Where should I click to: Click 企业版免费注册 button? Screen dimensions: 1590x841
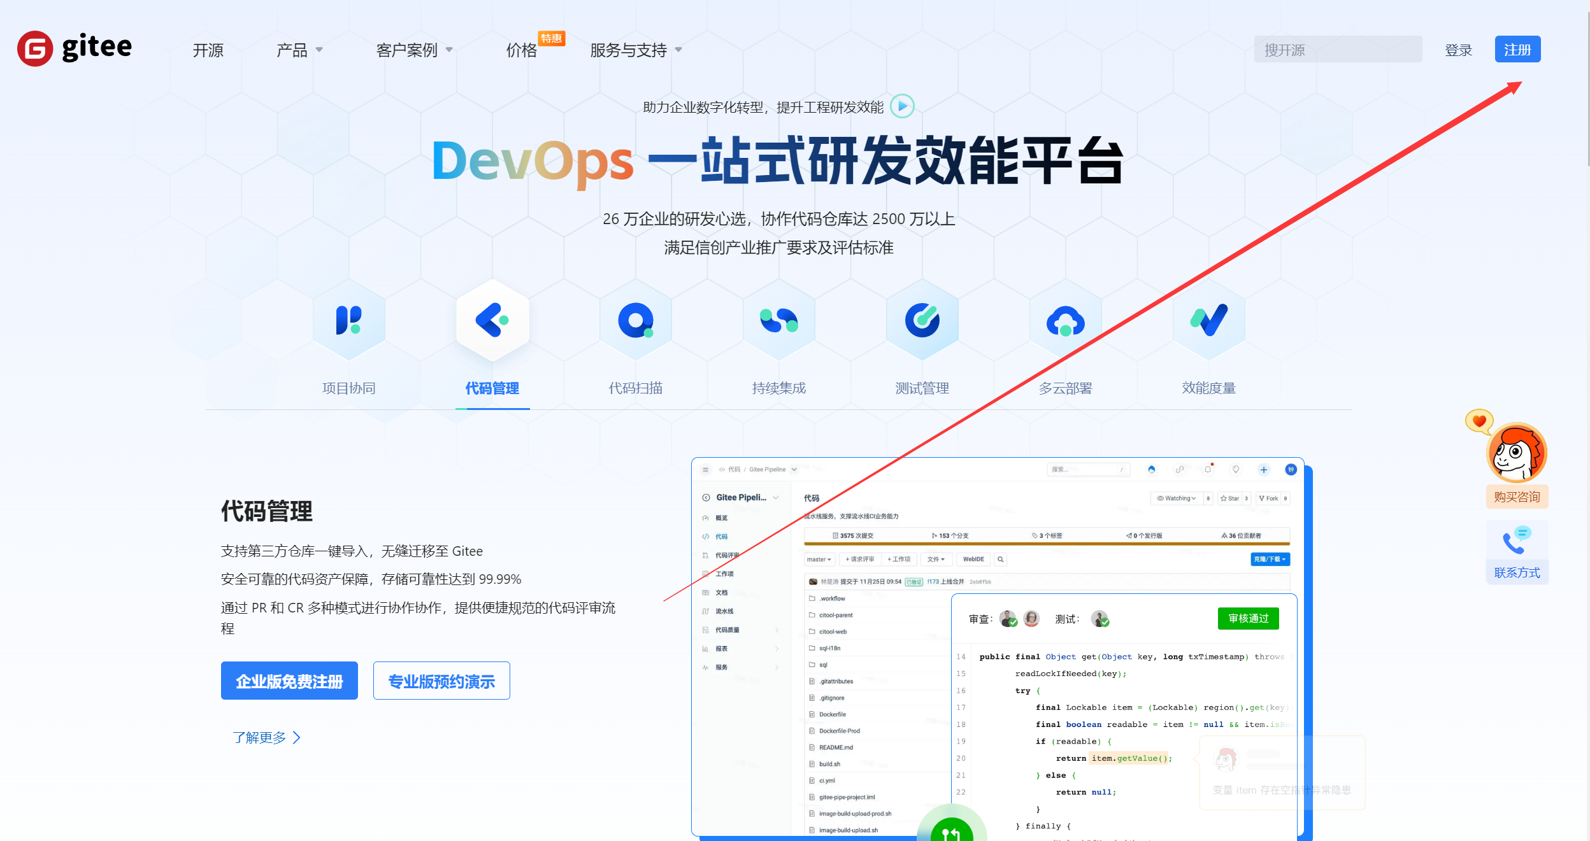(x=289, y=681)
